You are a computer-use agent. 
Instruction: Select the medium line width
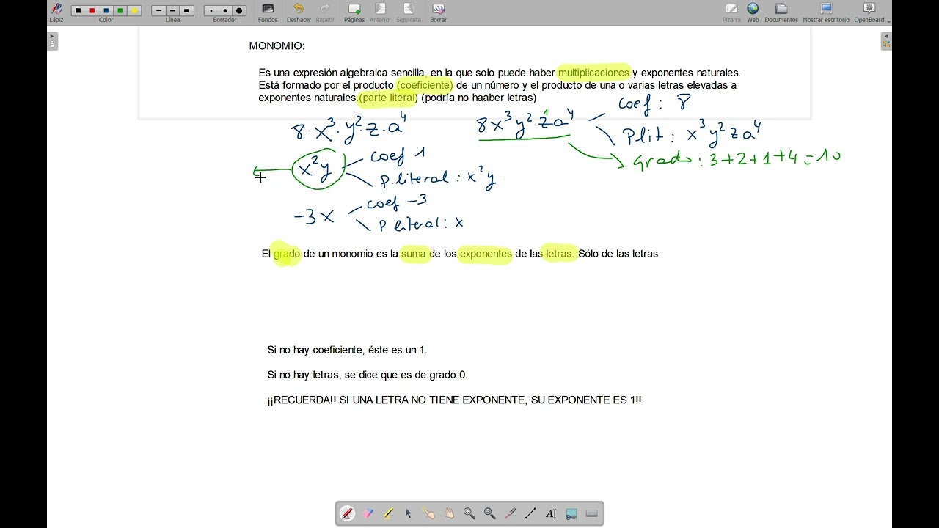(172, 11)
